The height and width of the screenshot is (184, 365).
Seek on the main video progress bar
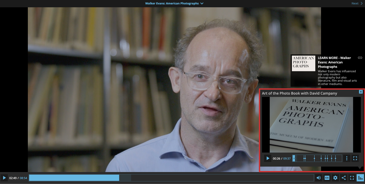click(x=171, y=178)
